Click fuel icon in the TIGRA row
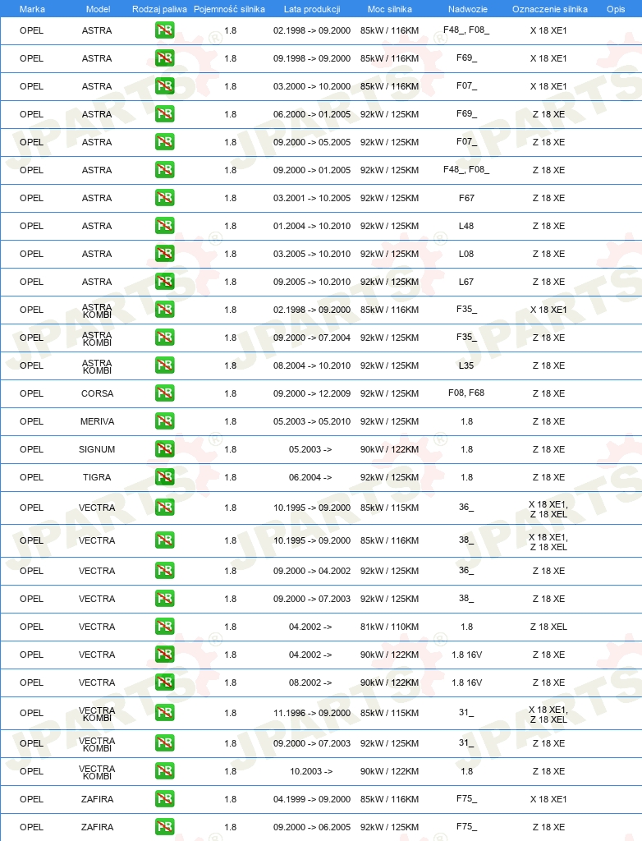This screenshot has height=841, width=642. (x=165, y=477)
